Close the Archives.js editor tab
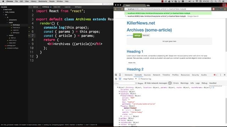 (x=51, y=7)
